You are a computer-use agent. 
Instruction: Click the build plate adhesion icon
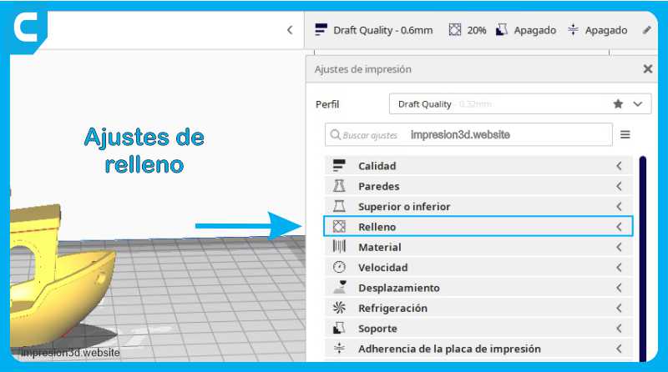(x=339, y=349)
